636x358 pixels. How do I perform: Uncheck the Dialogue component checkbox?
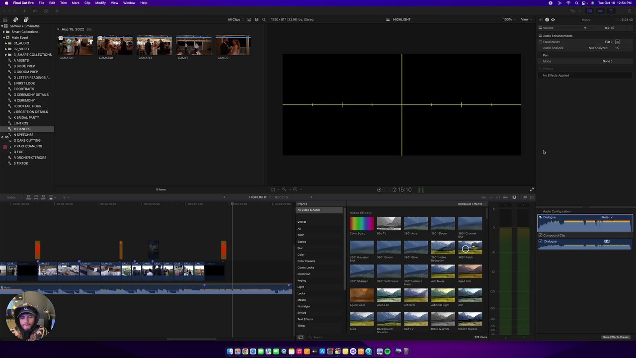pos(541,241)
